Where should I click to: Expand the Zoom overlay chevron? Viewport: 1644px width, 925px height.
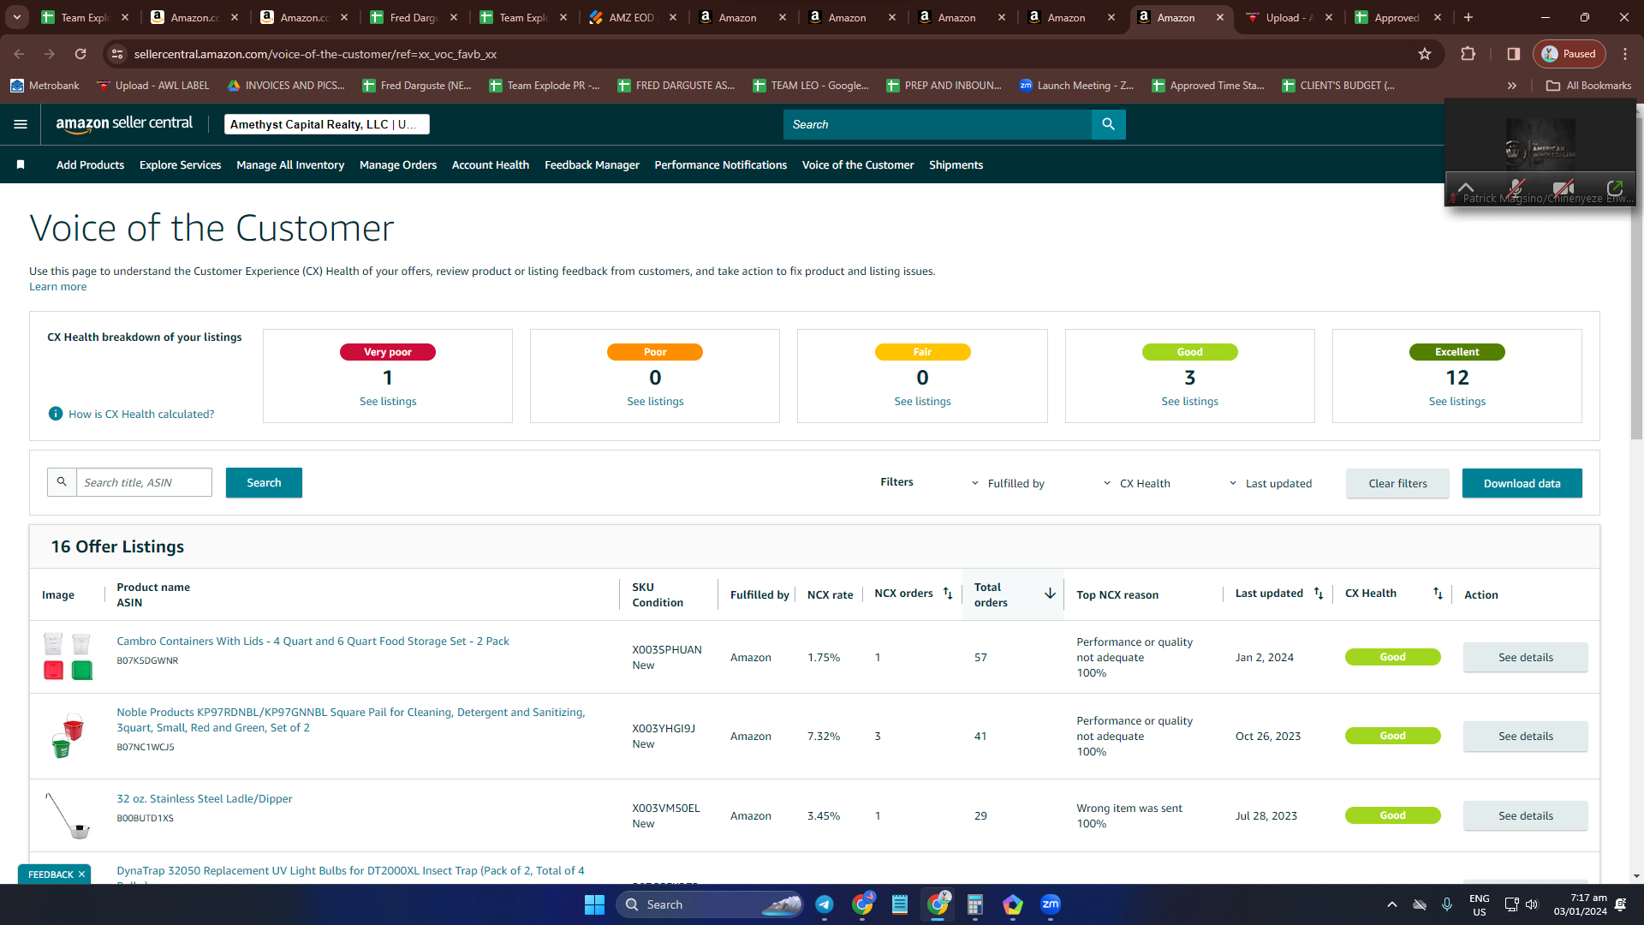[x=1466, y=188]
